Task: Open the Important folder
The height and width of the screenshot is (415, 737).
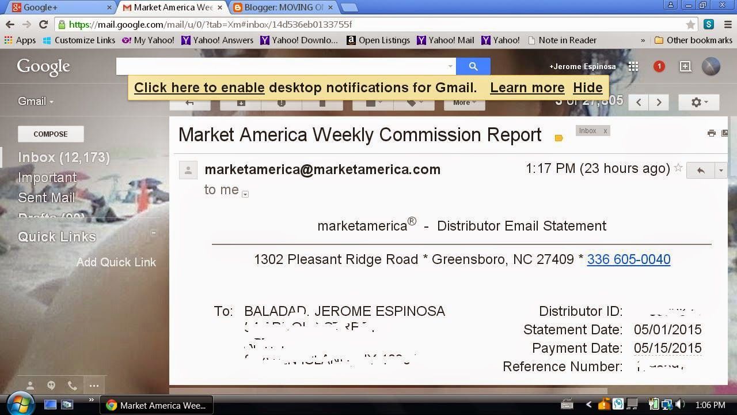Action: point(47,178)
